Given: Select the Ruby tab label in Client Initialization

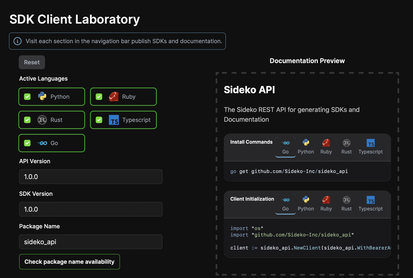Looking at the screenshot, I should tap(326, 209).
